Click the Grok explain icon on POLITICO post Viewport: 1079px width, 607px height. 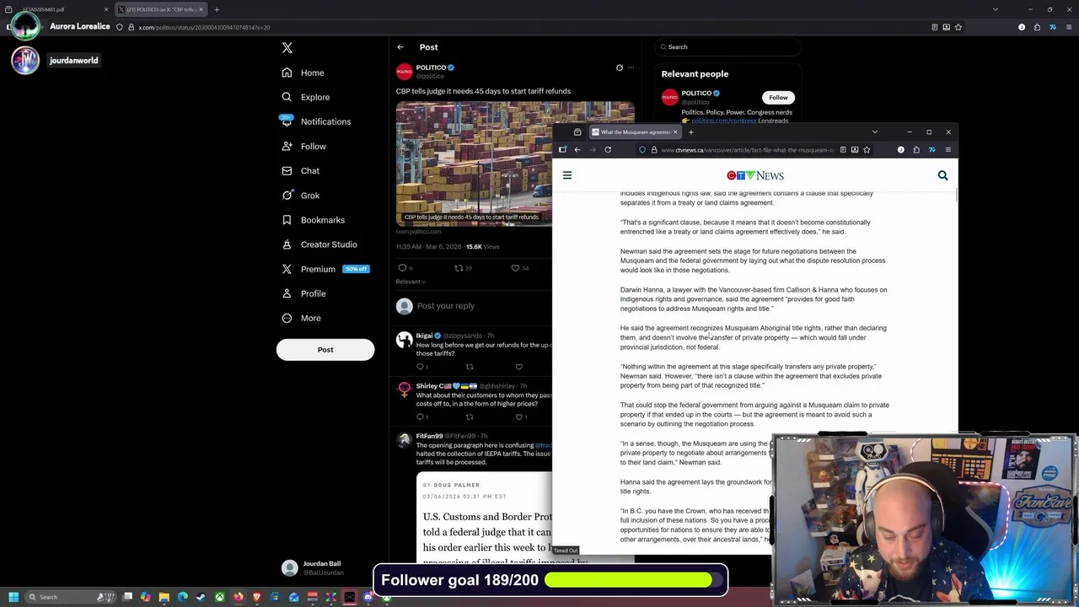(x=620, y=67)
